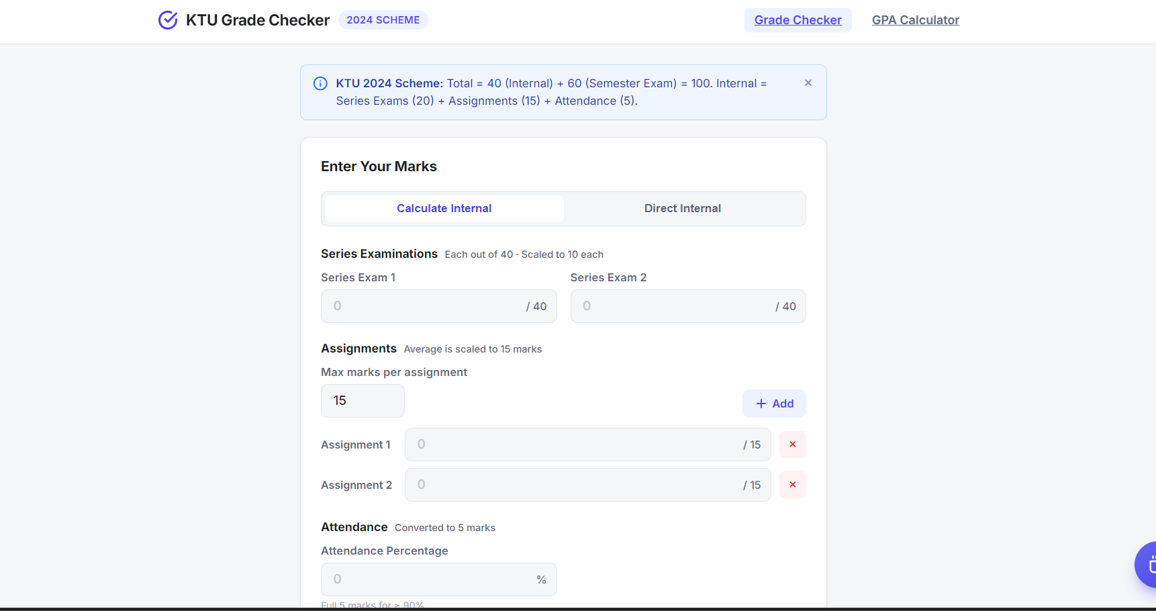Screen dimensions: 1156x611
Task: Dismiss the KTU 2024 Scheme info banner
Action: (808, 83)
